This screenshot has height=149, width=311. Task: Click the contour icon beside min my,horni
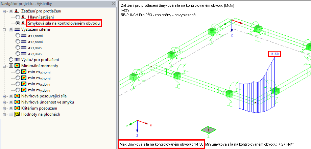24,78
